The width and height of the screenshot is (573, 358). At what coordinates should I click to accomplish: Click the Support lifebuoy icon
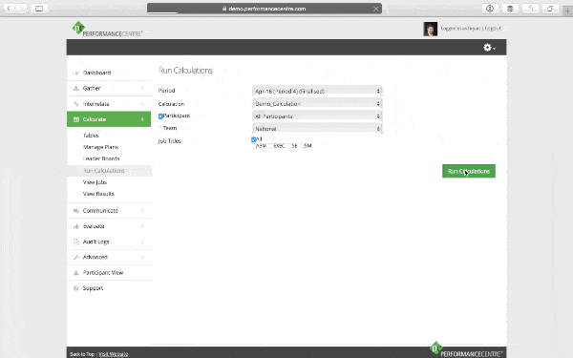coord(76,288)
